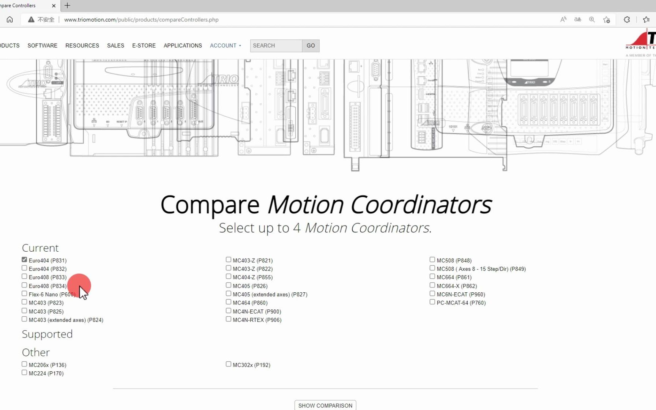Check the Flex-6 Nano (P600) checkbox
Viewport: 656px width, 410px height.
tap(24, 293)
